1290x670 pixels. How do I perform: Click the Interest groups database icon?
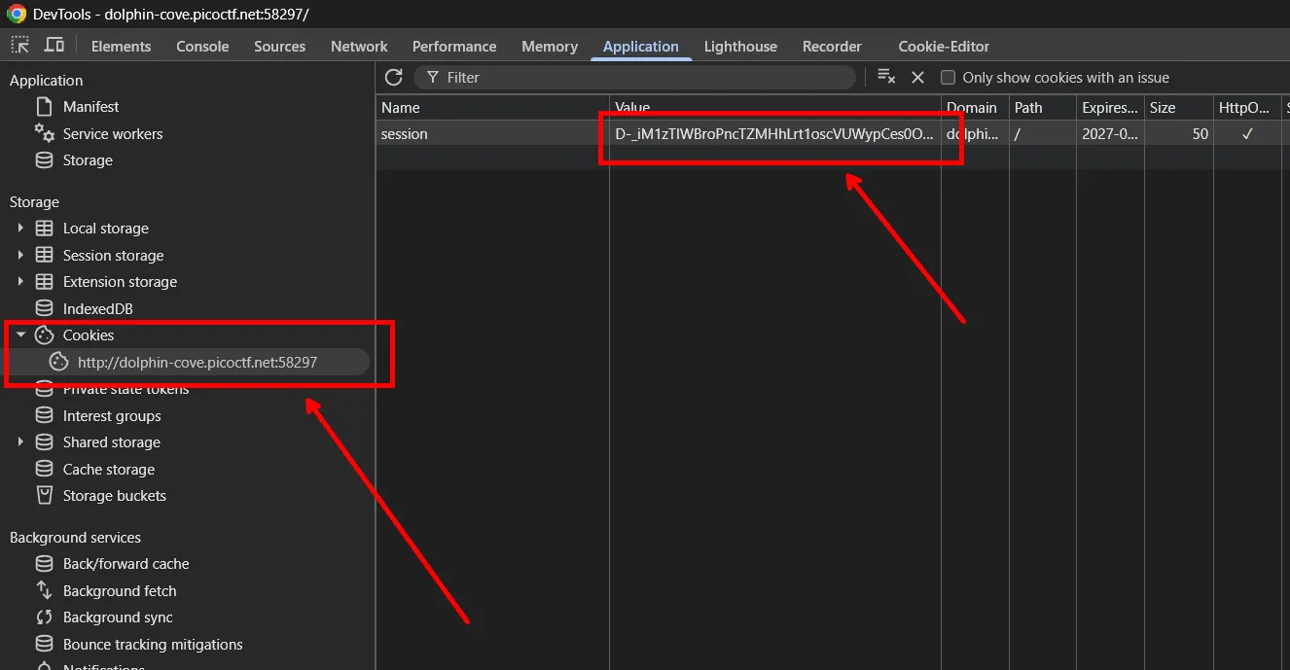click(x=44, y=415)
